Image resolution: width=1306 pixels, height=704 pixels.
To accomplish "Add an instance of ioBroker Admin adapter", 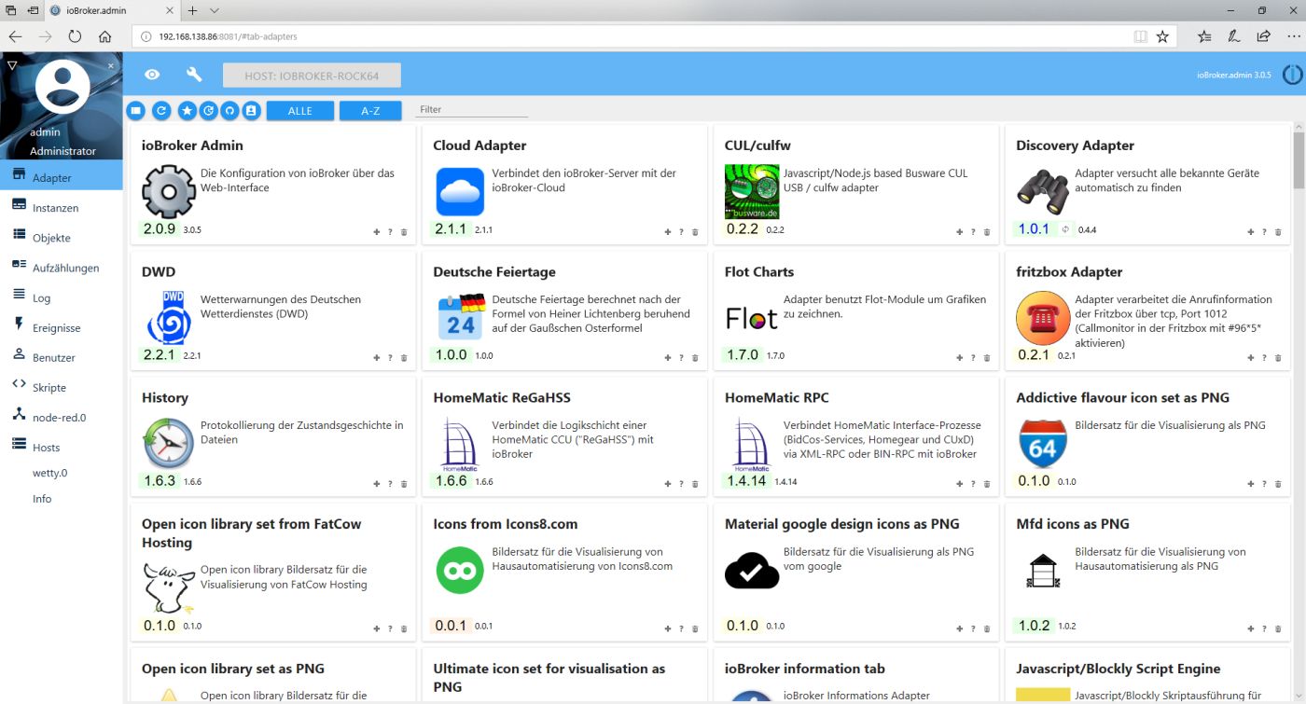I will pos(377,231).
